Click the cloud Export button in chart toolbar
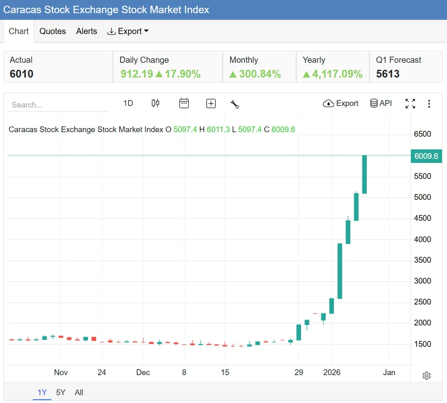This screenshot has width=447, height=403. 340,103
